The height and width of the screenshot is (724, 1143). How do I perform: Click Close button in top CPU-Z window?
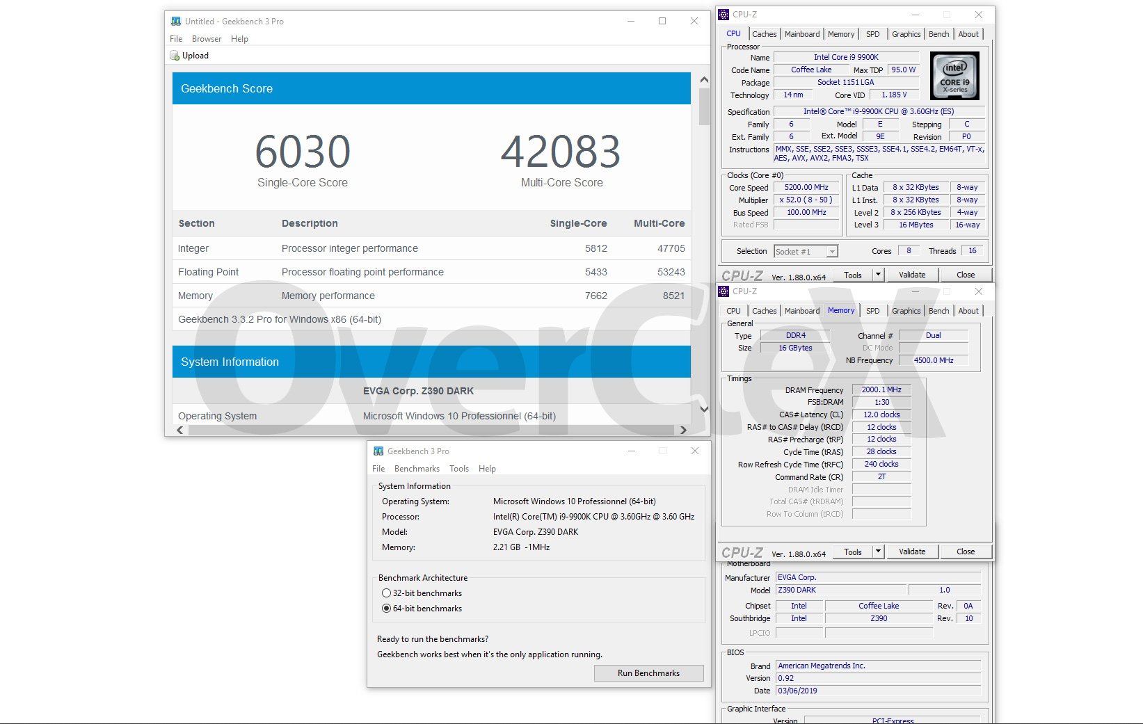coord(966,275)
